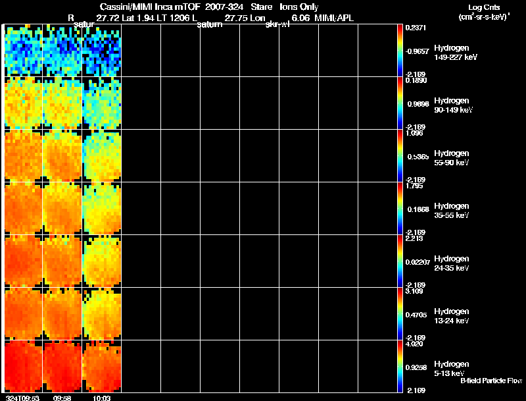Select the 24-35 keV image at 09:53
Screen dimensions: 526x401
point(23,261)
